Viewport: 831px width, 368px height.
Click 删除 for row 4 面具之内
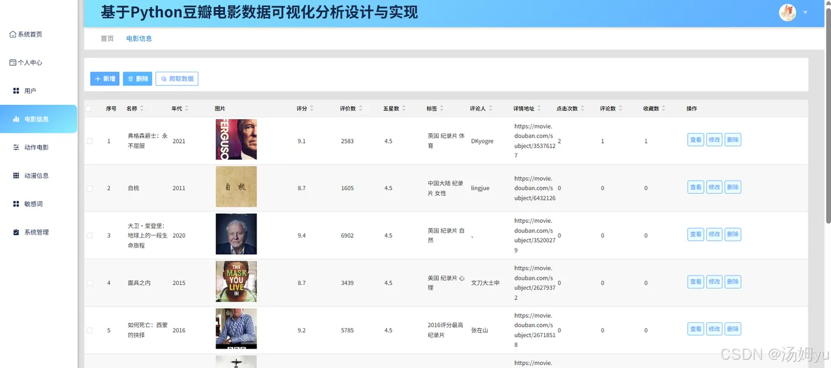point(733,282)
